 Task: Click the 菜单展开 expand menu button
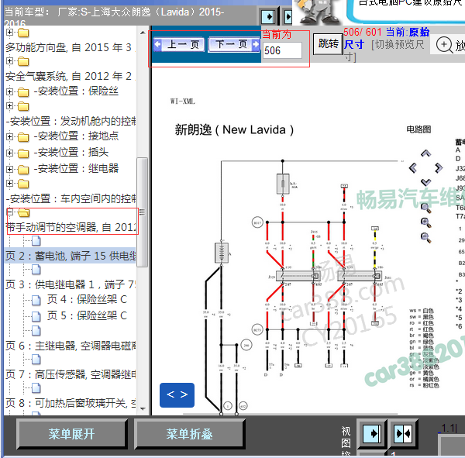(x=71, y=434)
